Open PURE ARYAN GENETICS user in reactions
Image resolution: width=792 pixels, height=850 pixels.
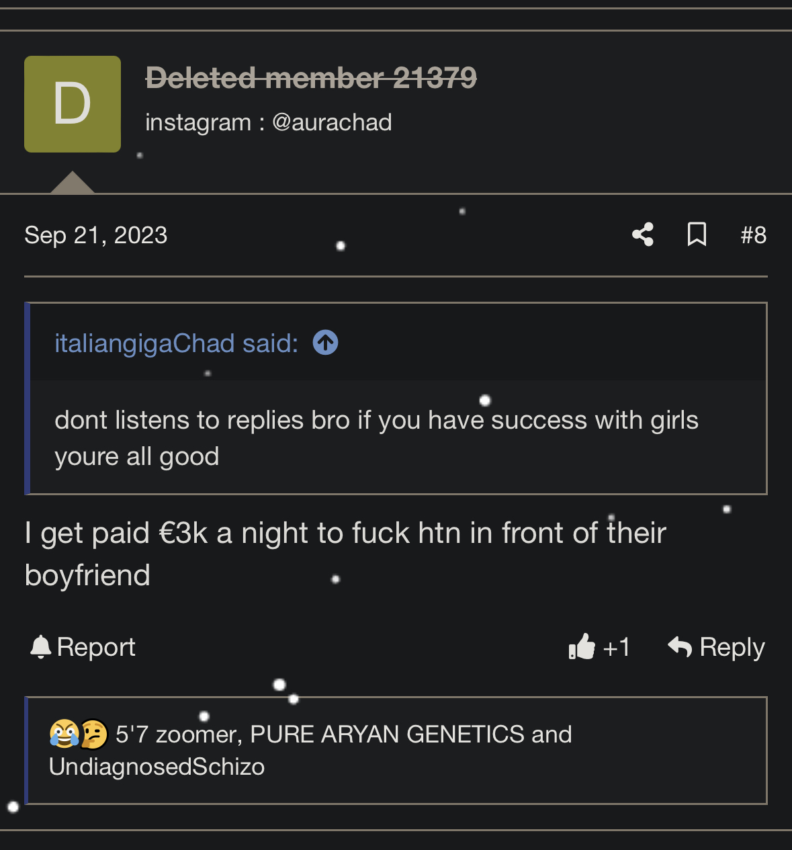(x=387, y=734)
